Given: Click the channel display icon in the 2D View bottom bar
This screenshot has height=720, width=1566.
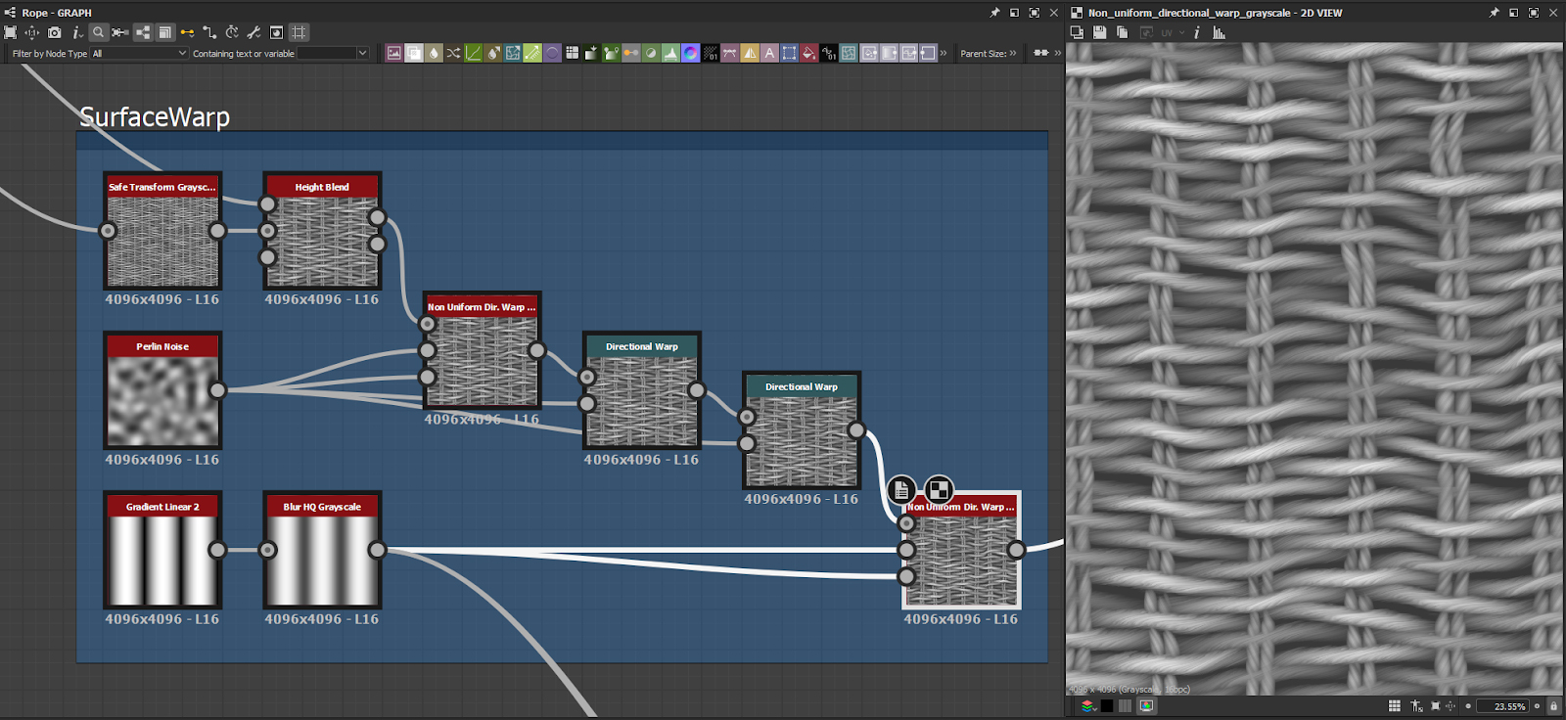Looking at the screenshot, I should pos(1087,705).
